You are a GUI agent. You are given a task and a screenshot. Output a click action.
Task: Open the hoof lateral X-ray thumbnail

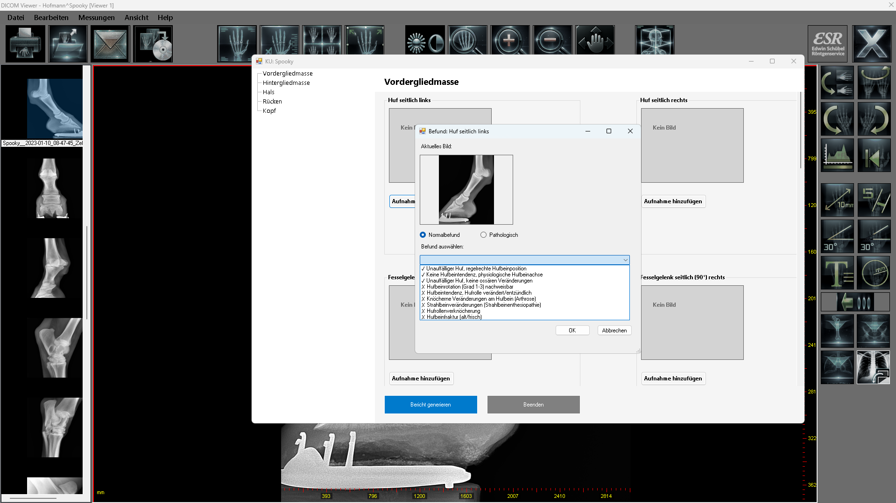55,109
